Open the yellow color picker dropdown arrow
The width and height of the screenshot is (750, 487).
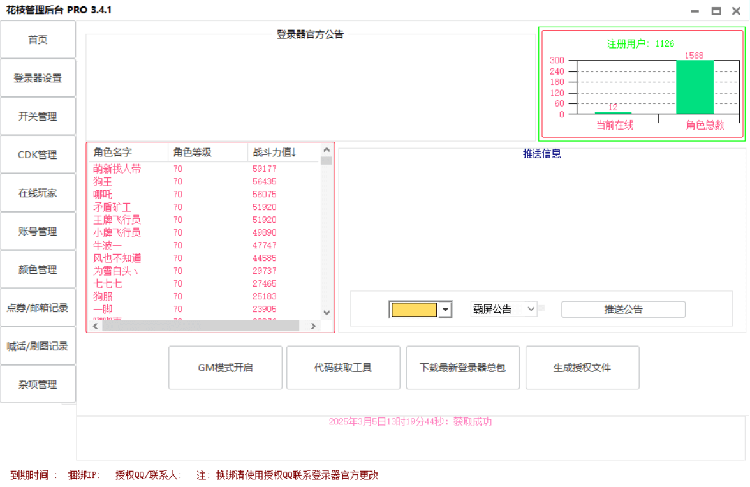pyautogui.click(x=446, y=310)
